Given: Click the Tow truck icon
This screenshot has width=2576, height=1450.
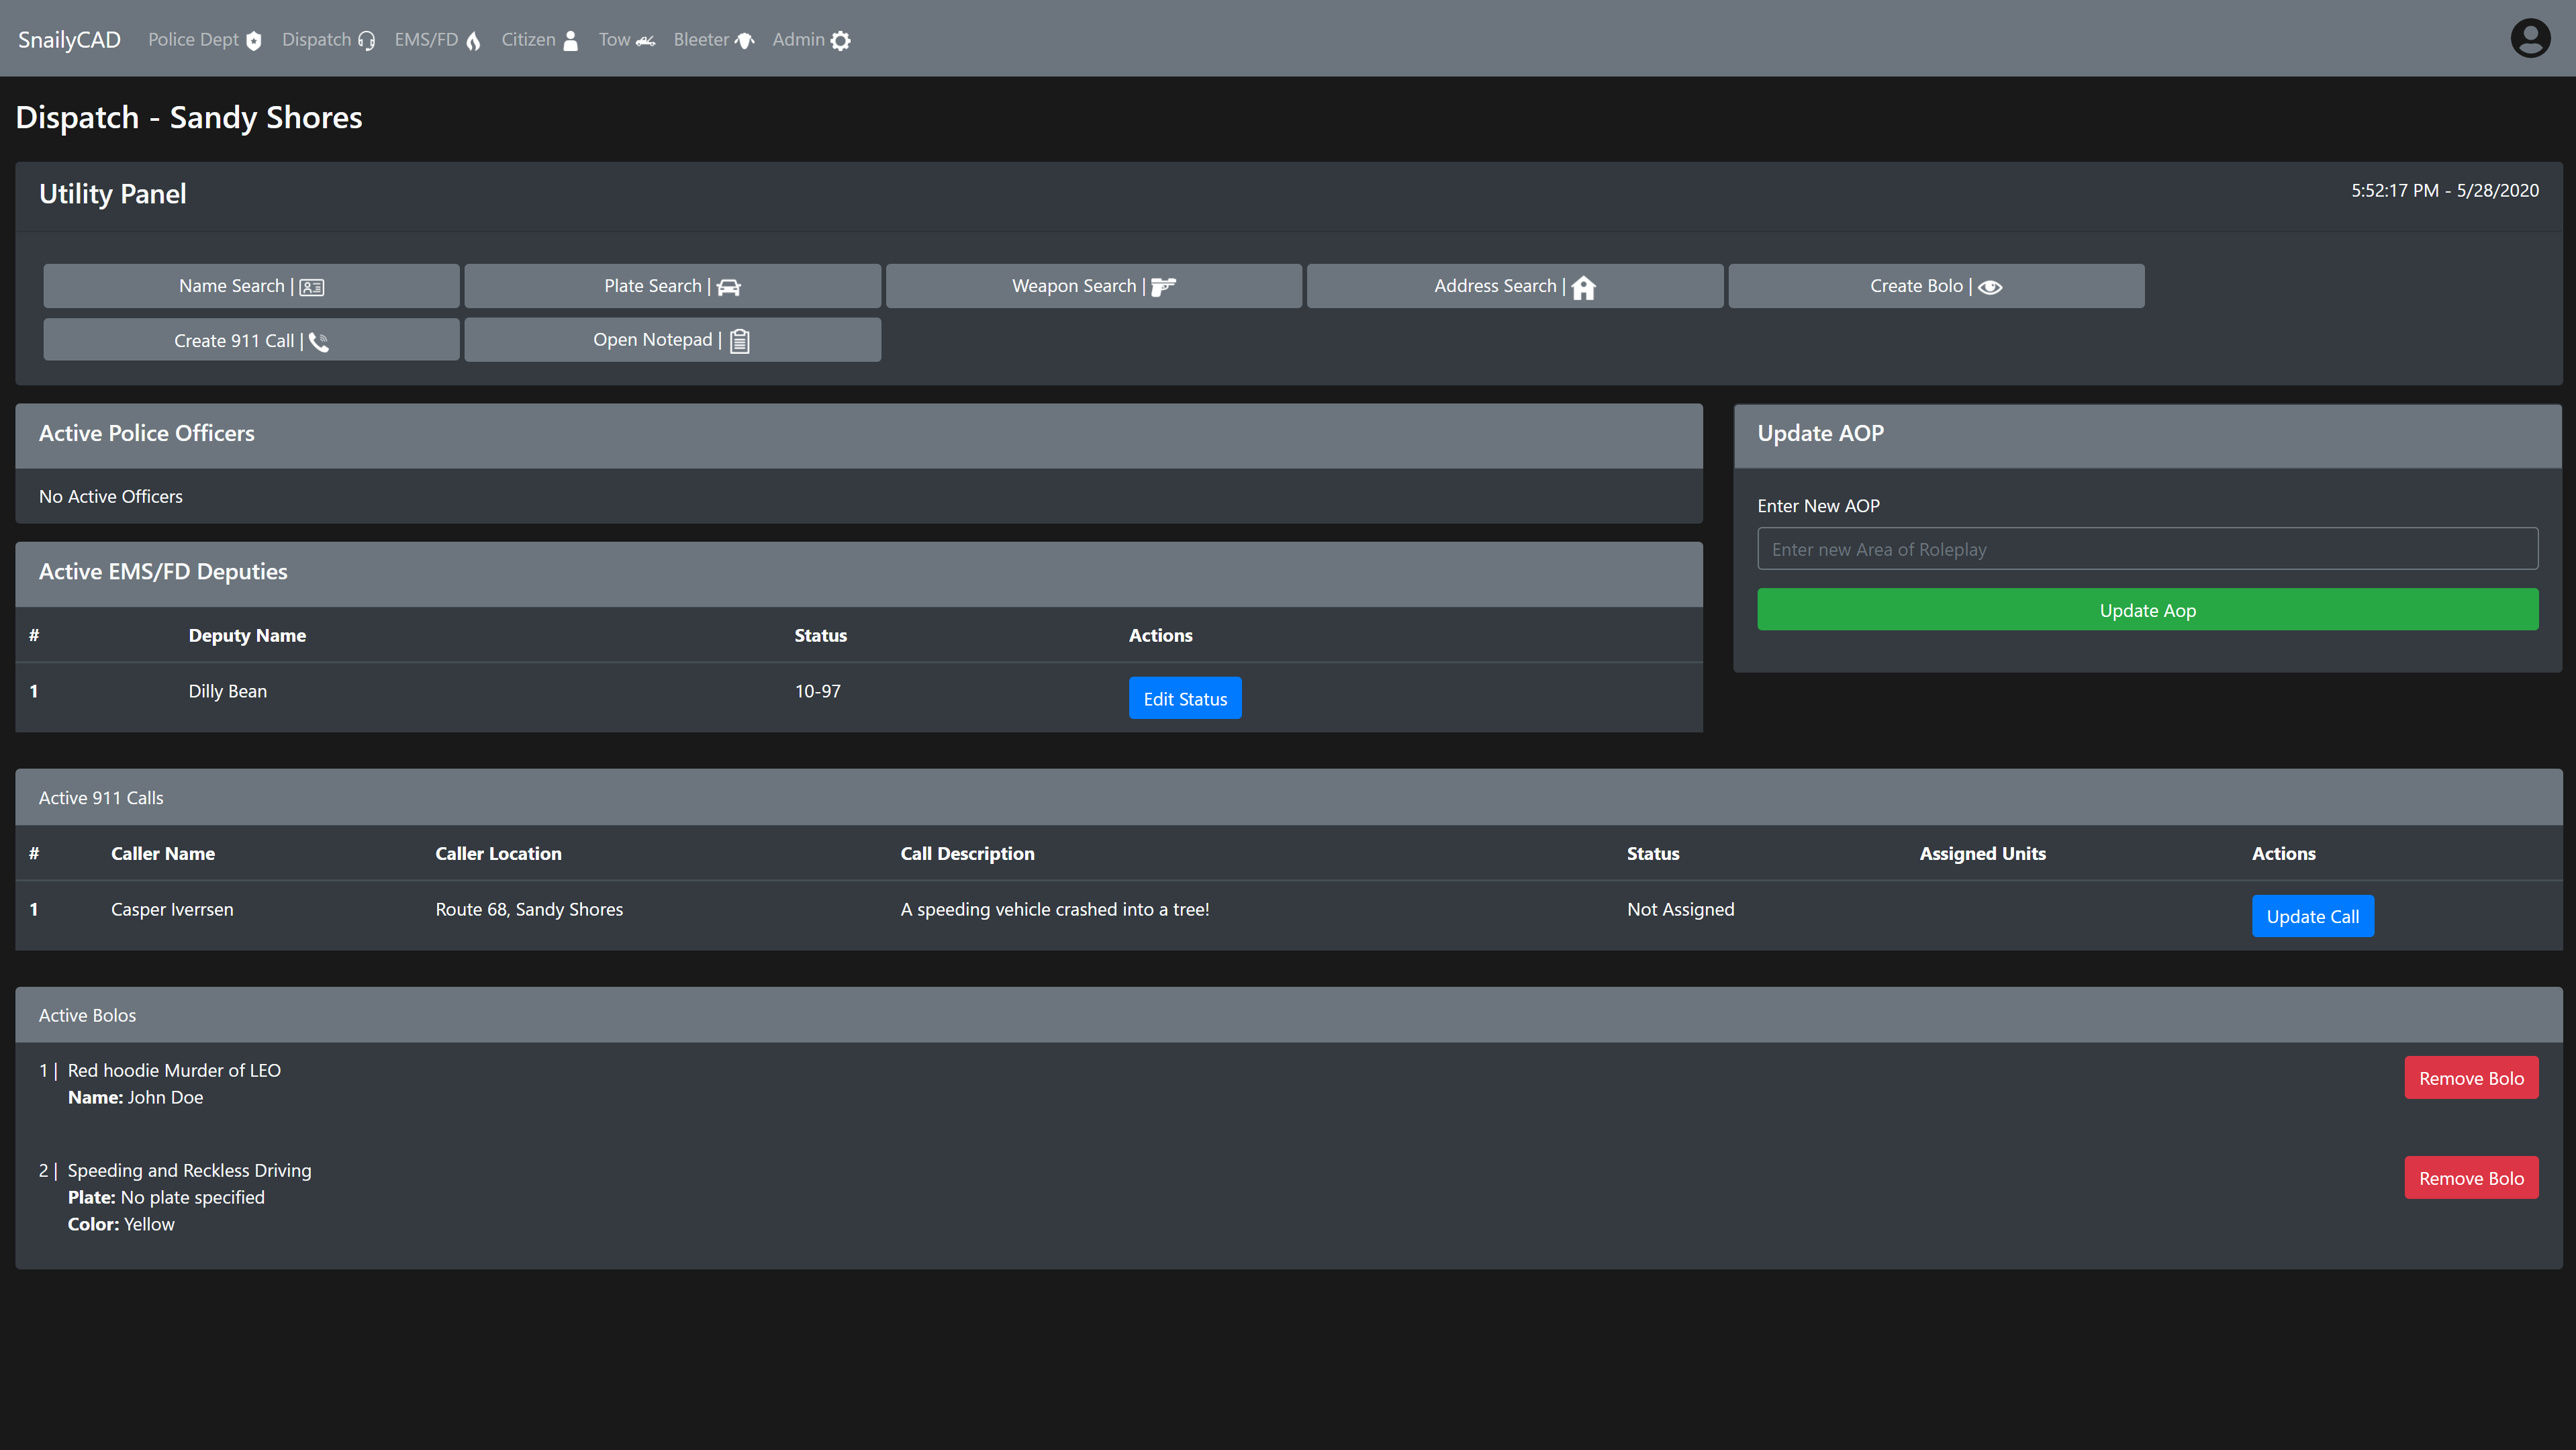Looking at the screenshot, I should [646, 41].
